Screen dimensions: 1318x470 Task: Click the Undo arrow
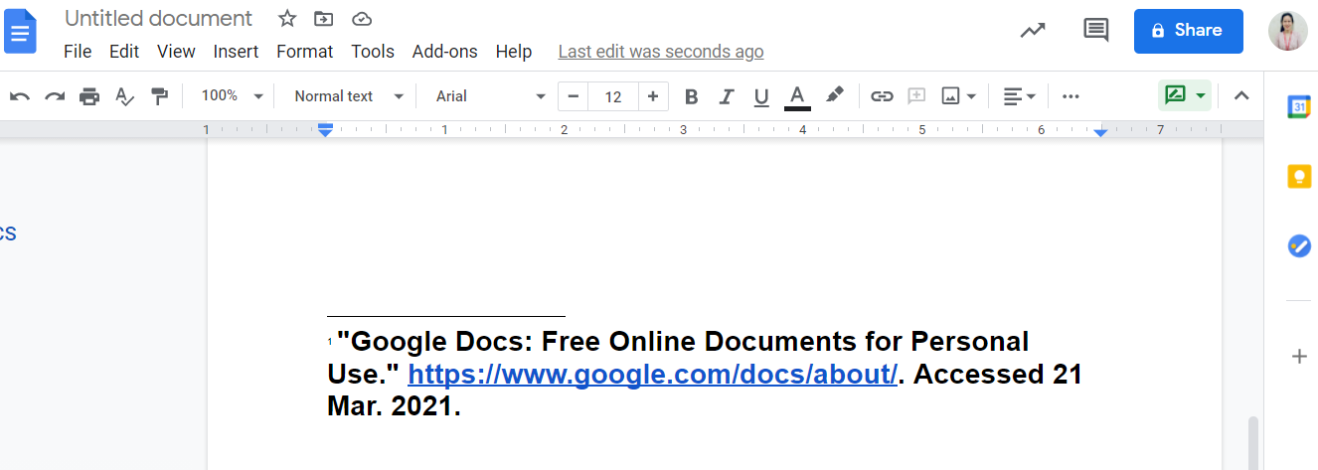(x=20, y=96)
